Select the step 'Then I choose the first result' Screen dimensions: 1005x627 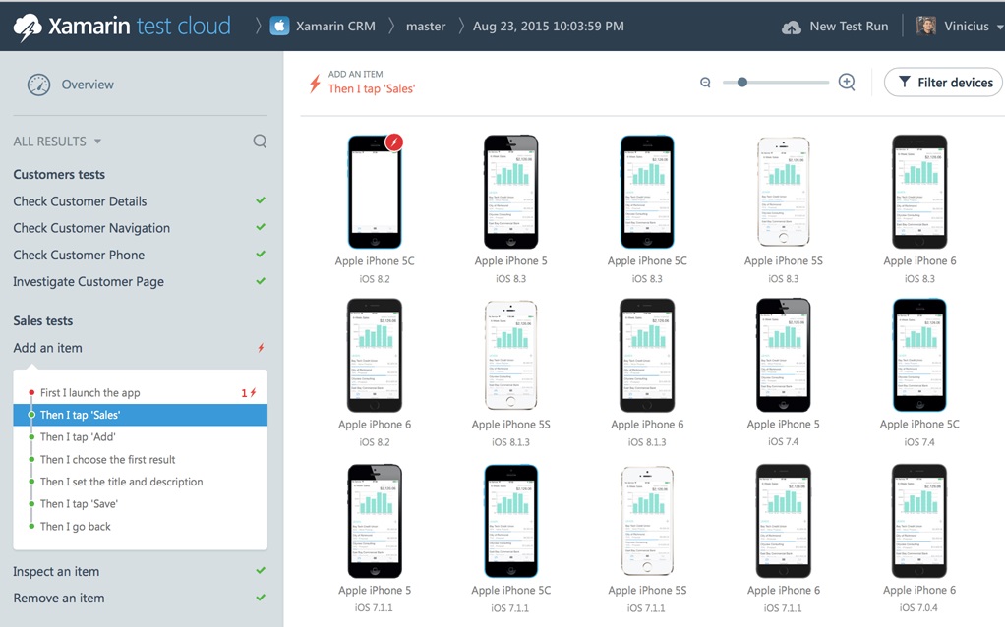(108, 459)
